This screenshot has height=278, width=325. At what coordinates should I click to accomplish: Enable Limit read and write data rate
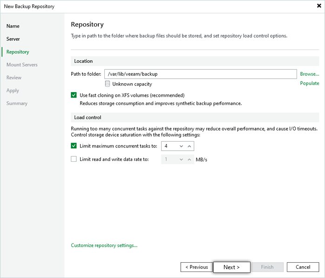pos(74,159)
